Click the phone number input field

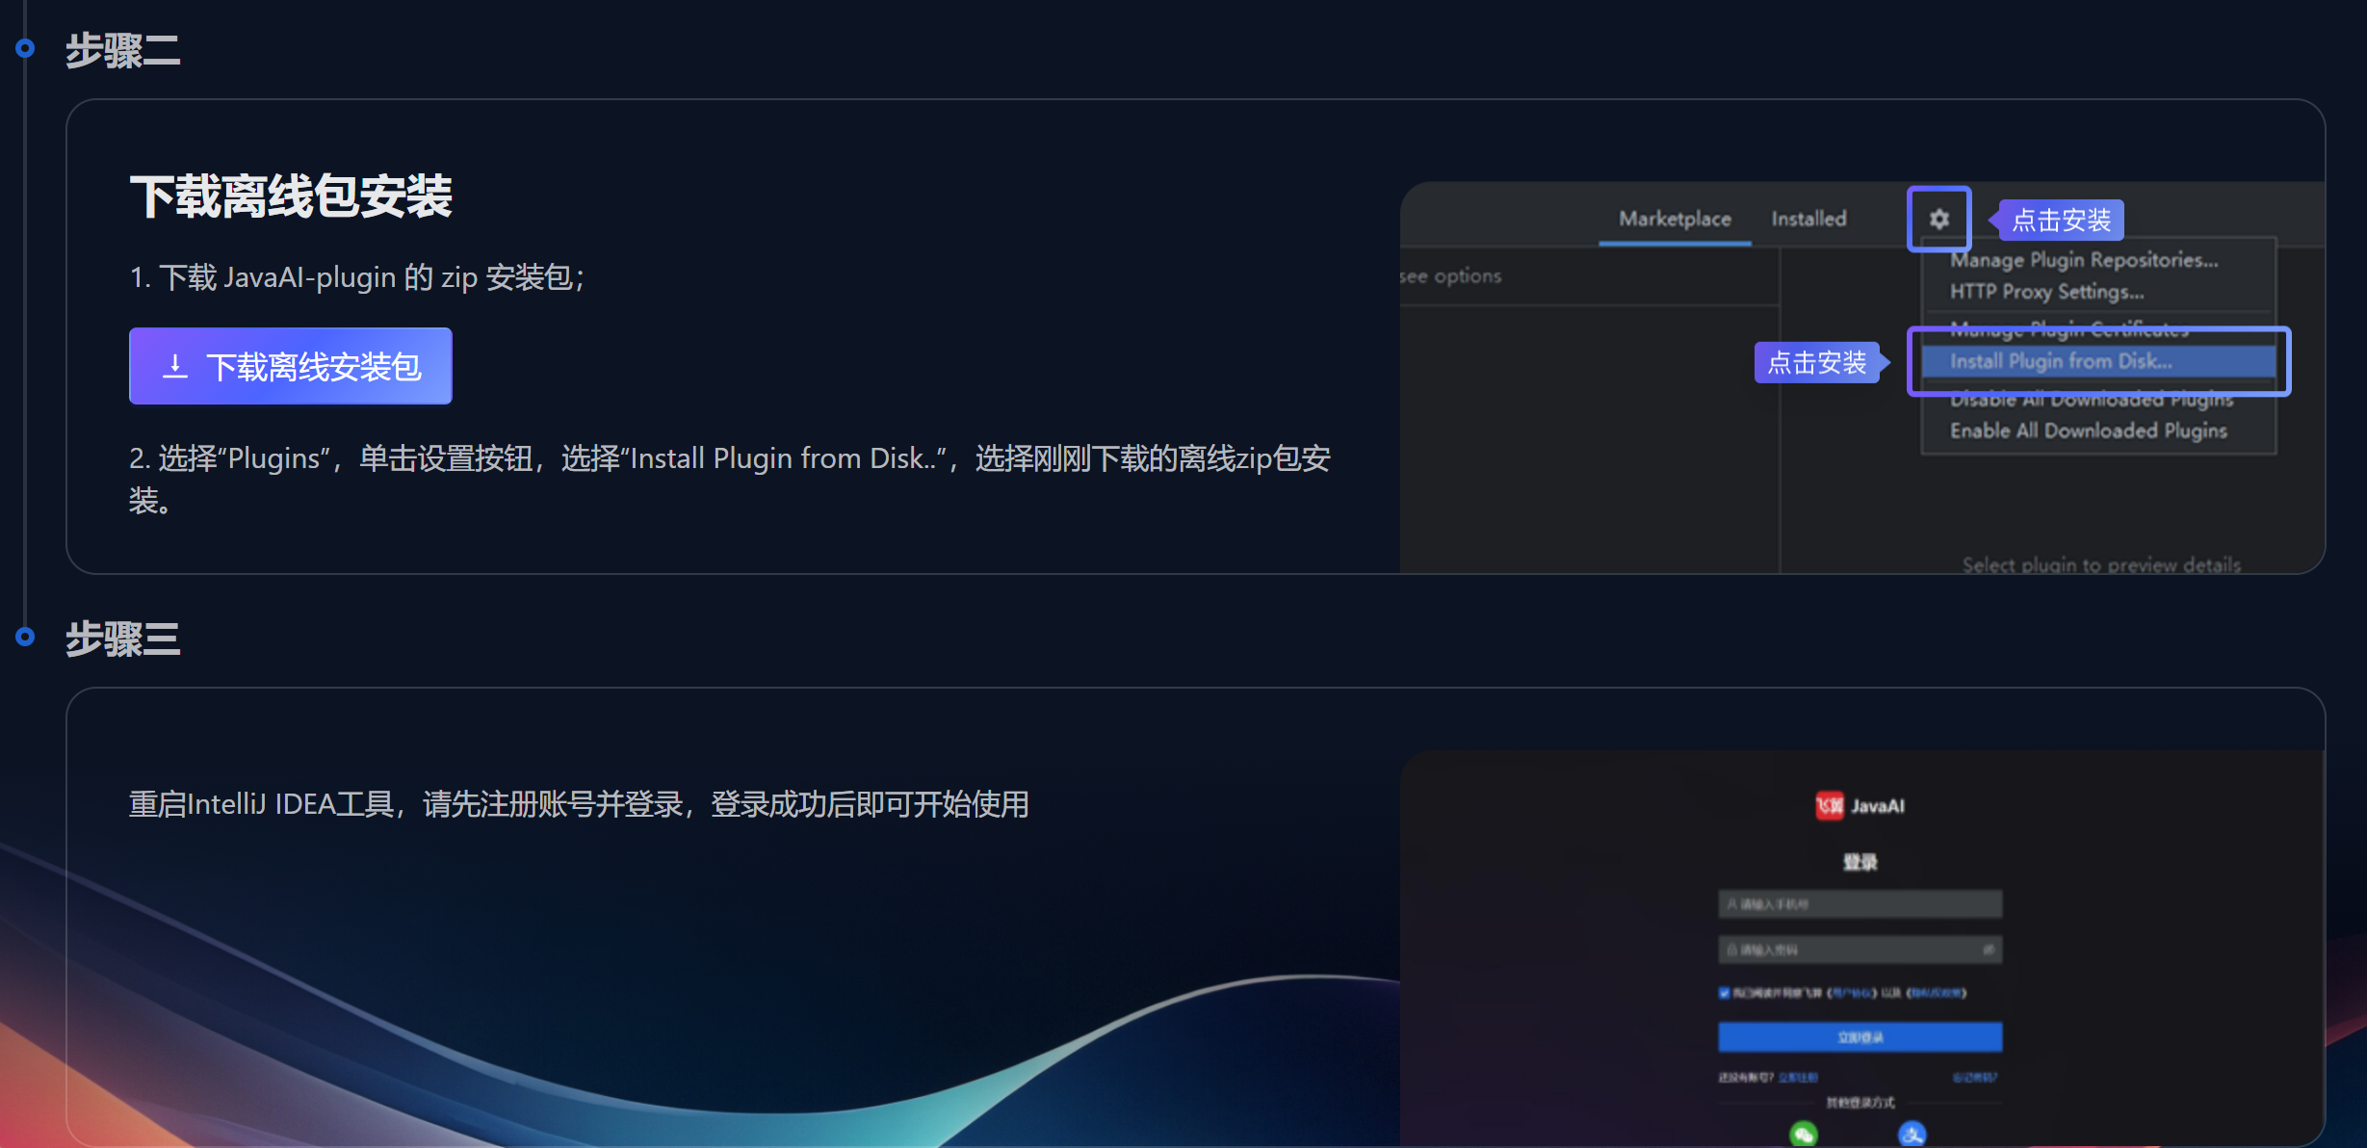click(1860, 903)
